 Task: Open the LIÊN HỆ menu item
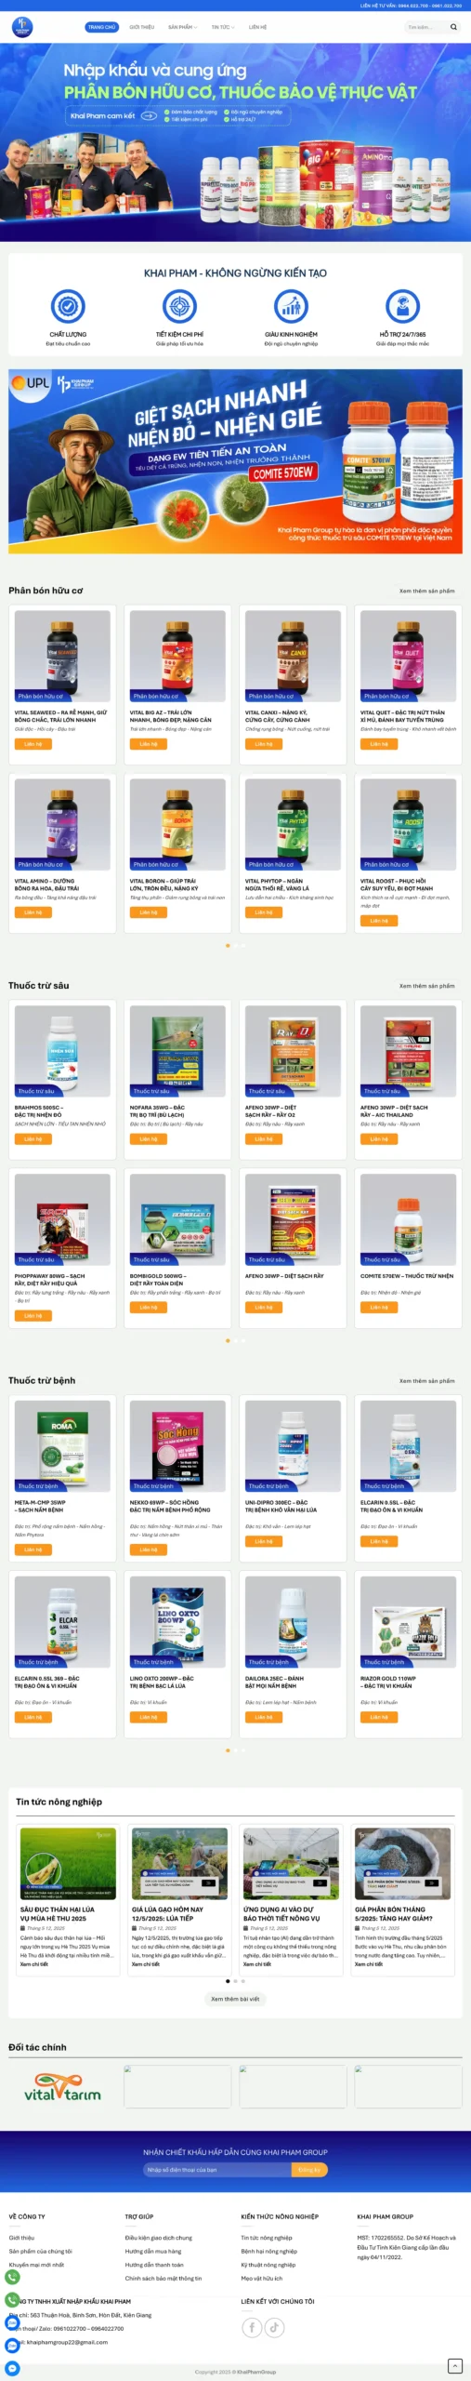pos(257,27)
